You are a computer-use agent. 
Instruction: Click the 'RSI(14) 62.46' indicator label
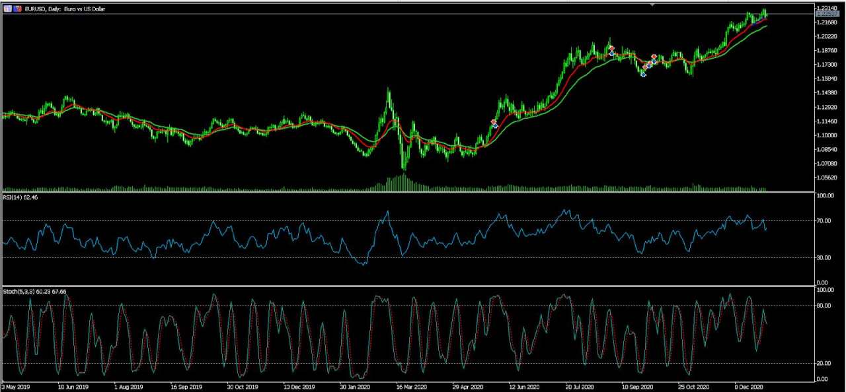point(20,197)
